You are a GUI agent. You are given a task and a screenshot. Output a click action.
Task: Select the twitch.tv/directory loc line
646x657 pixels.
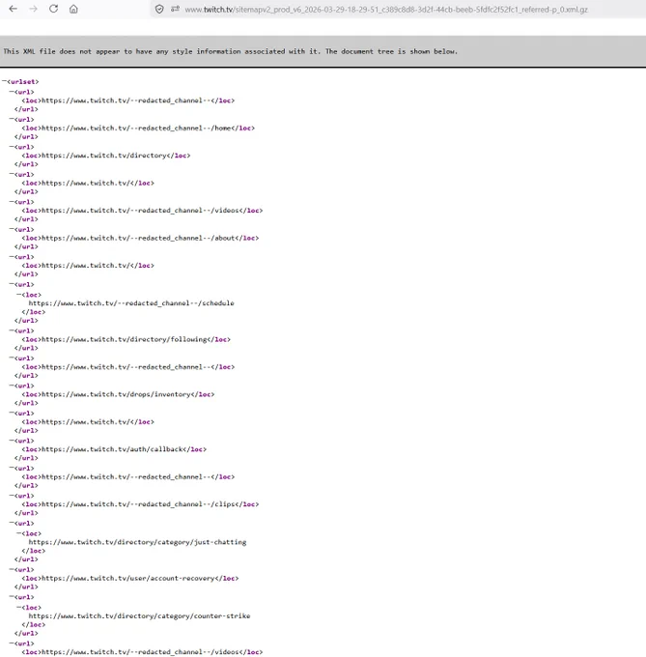[106, 156]
